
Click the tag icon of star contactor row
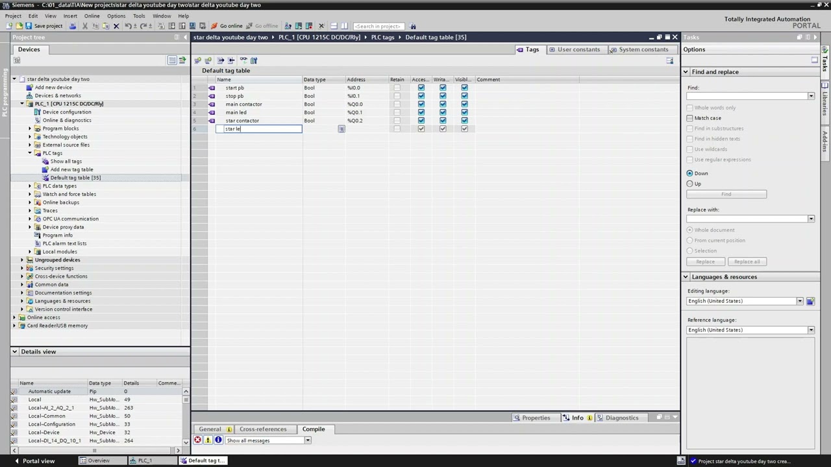click(212, 121)
